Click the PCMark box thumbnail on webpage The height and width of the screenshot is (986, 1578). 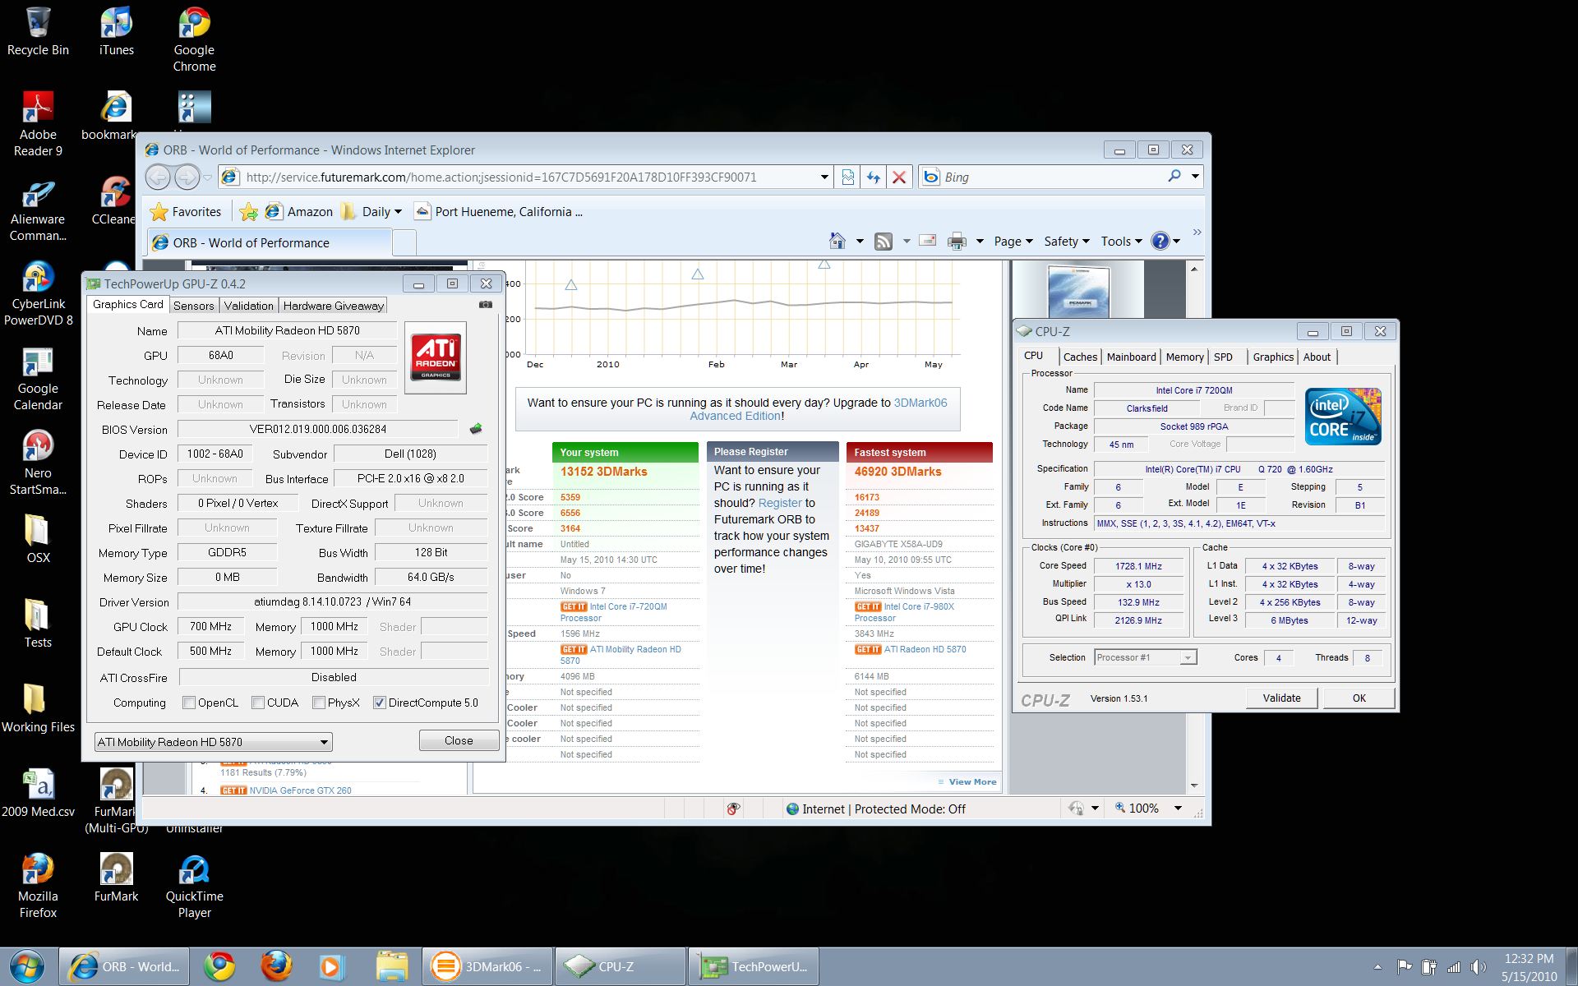(1077, 292)
